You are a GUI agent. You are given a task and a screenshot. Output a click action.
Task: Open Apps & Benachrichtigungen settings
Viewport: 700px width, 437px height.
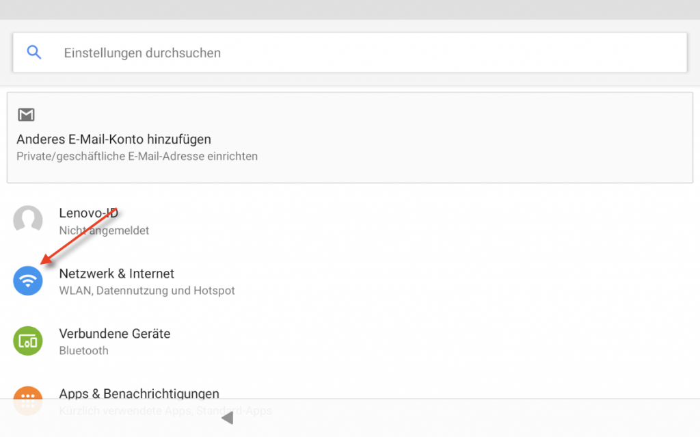[x=139, y=394]
